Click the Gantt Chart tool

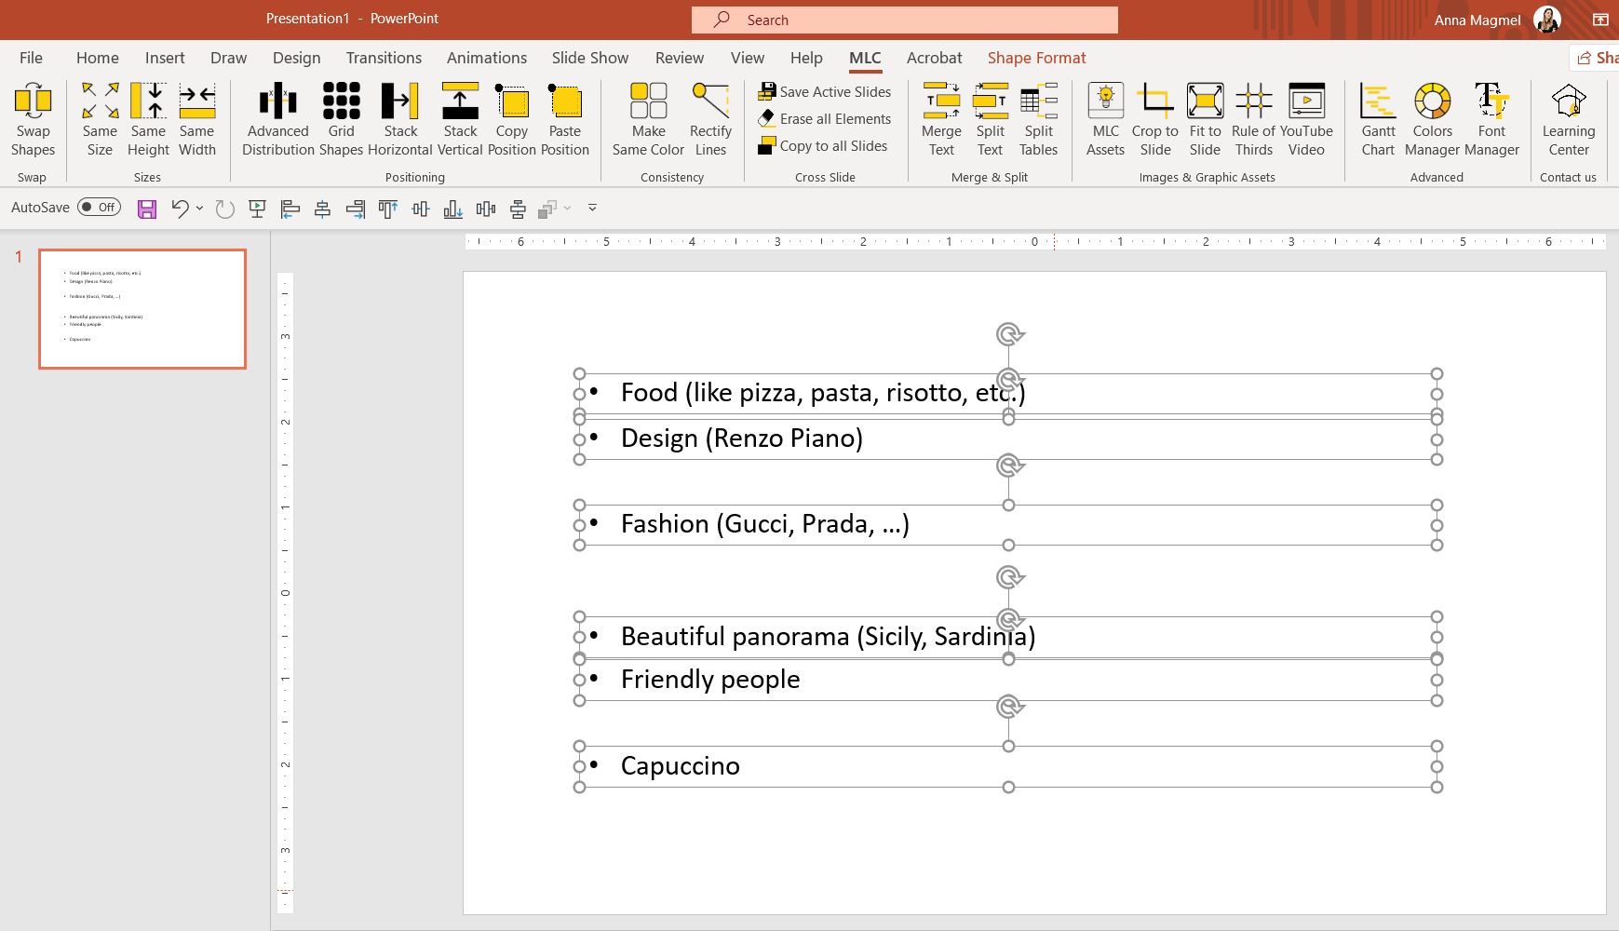(1377, 119)
